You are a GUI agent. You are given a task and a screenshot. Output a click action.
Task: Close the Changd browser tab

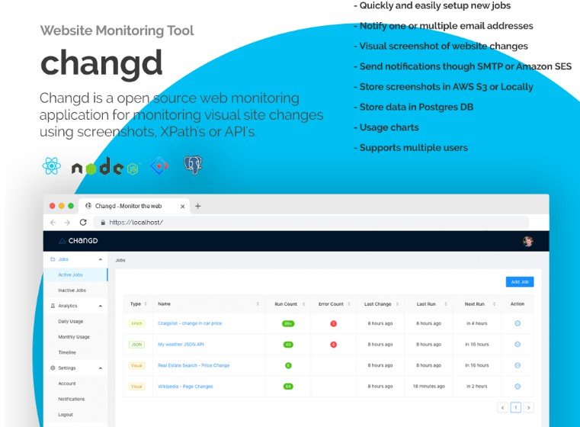click(x=182, y=207)
